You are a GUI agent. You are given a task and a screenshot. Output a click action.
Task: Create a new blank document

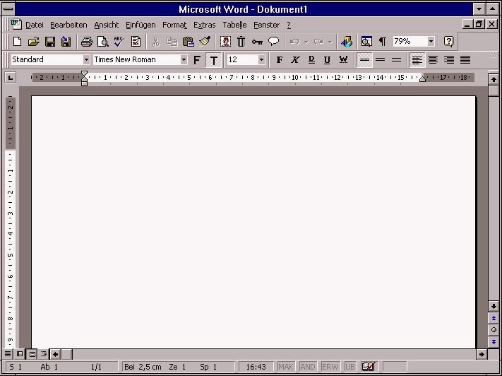pos(17,42)
